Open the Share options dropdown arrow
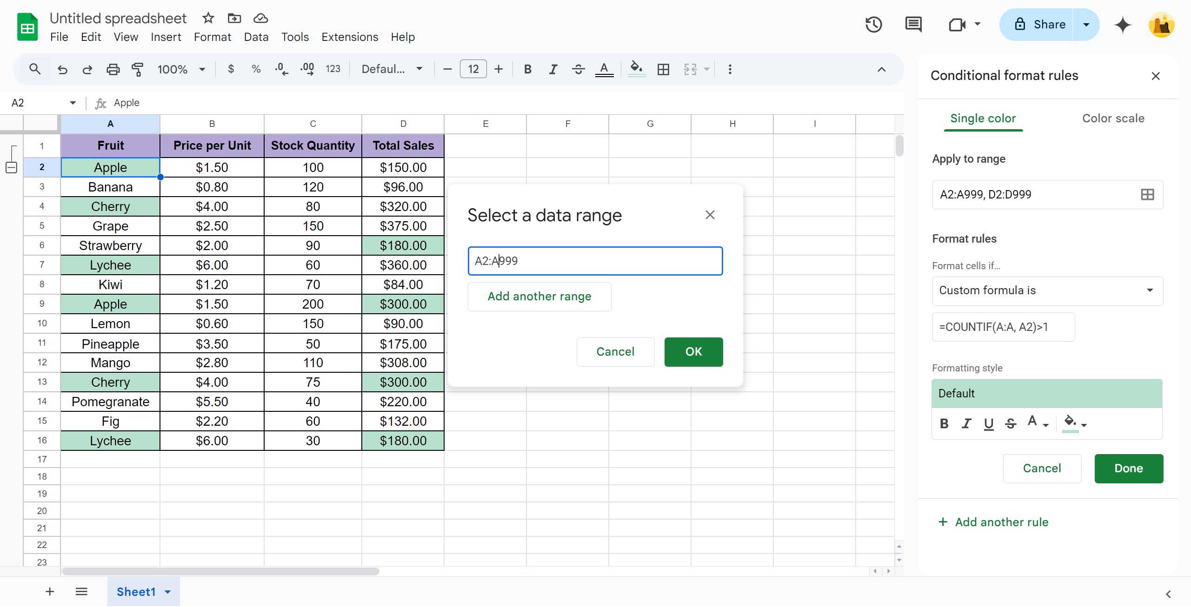1191x607 pixels. coord(1086,24)
